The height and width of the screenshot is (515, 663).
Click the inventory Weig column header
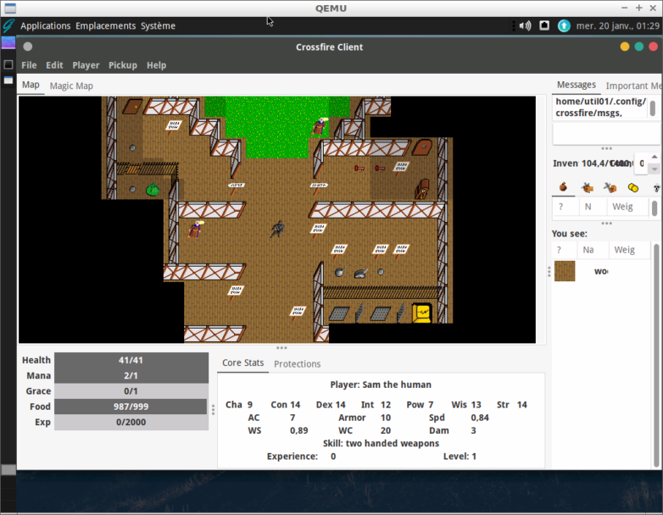point(627,207)
